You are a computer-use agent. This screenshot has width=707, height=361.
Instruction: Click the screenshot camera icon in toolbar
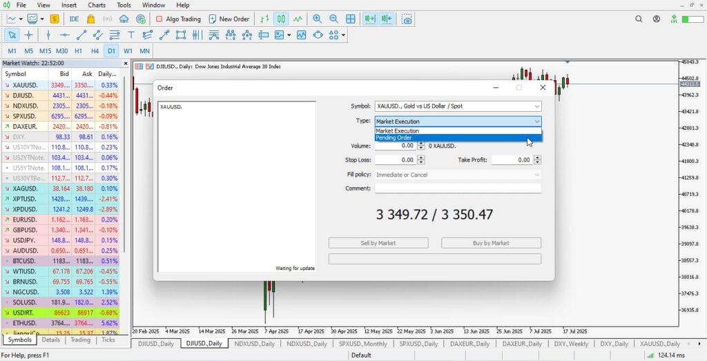(x=408, y=19)
